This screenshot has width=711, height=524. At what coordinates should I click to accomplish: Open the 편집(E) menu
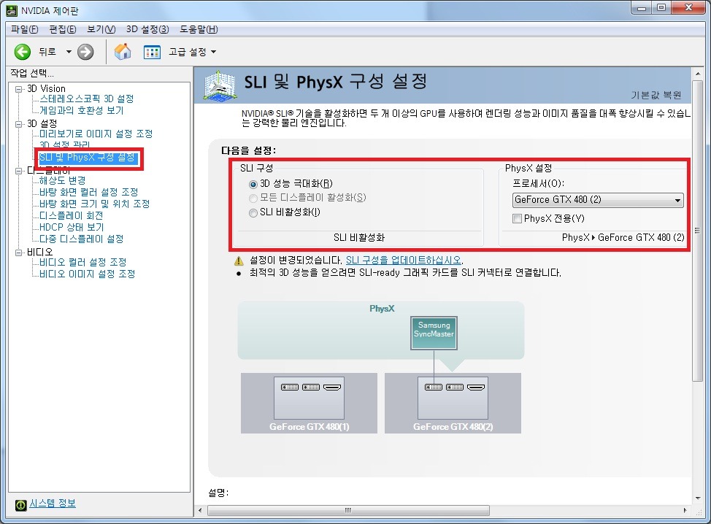63,29
